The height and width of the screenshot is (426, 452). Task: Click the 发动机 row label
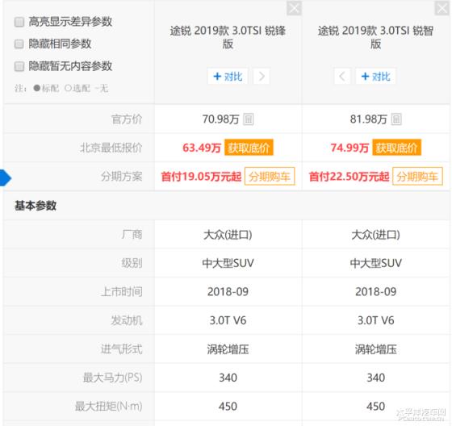127,320
